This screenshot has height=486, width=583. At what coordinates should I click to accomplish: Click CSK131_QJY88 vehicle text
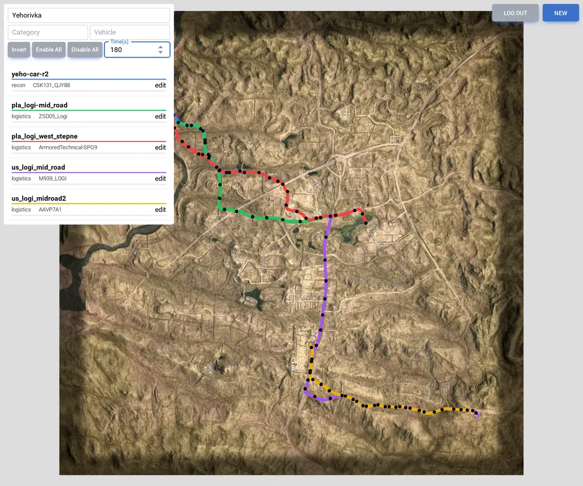point(51,85)
